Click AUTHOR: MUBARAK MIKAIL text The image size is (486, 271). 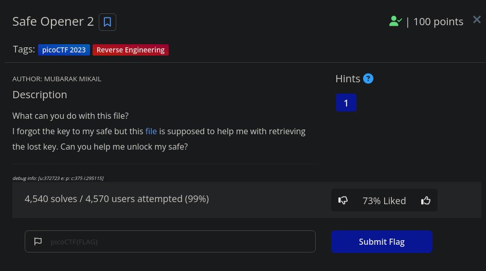(57, 79)
